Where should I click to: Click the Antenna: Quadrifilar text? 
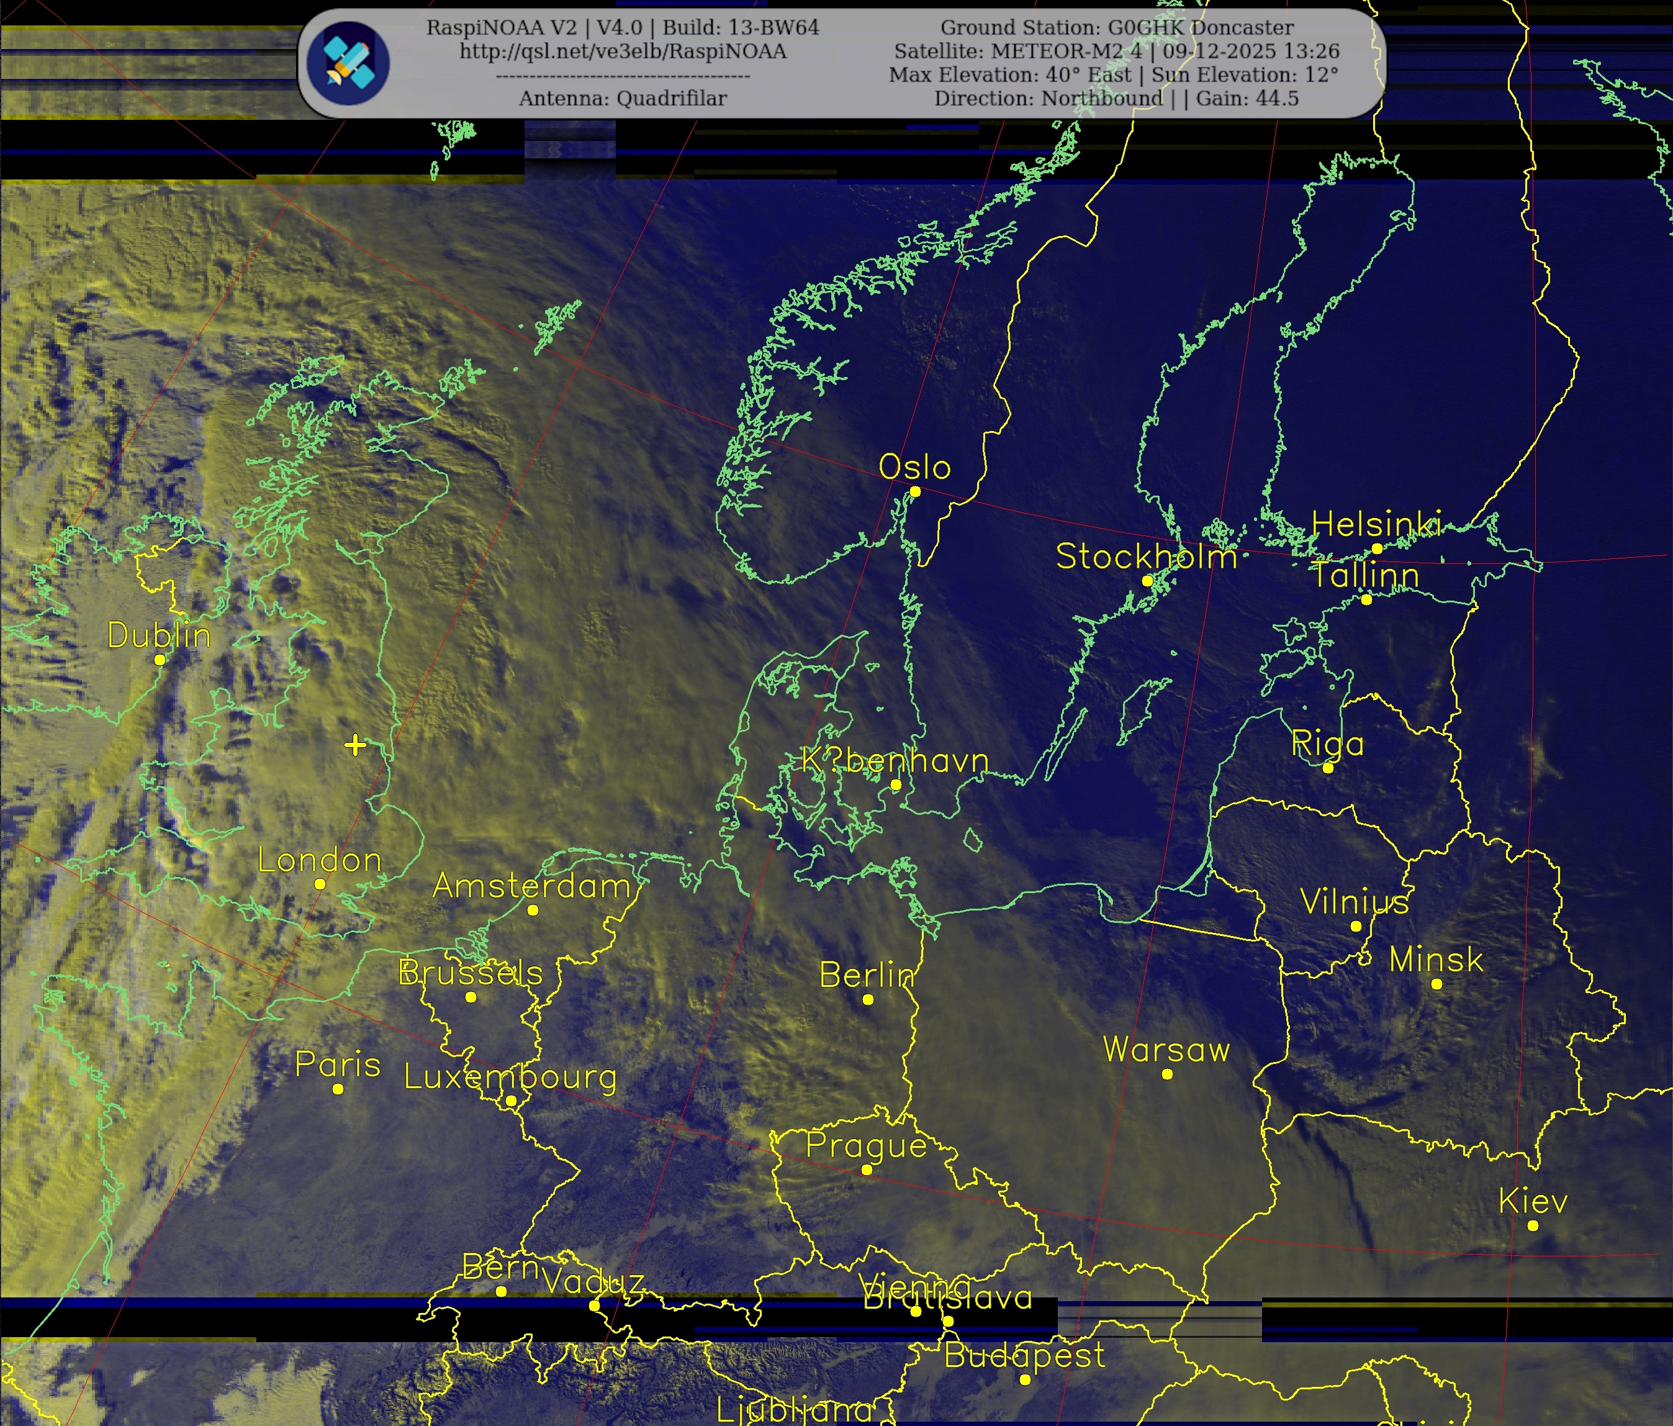[623, 99]
